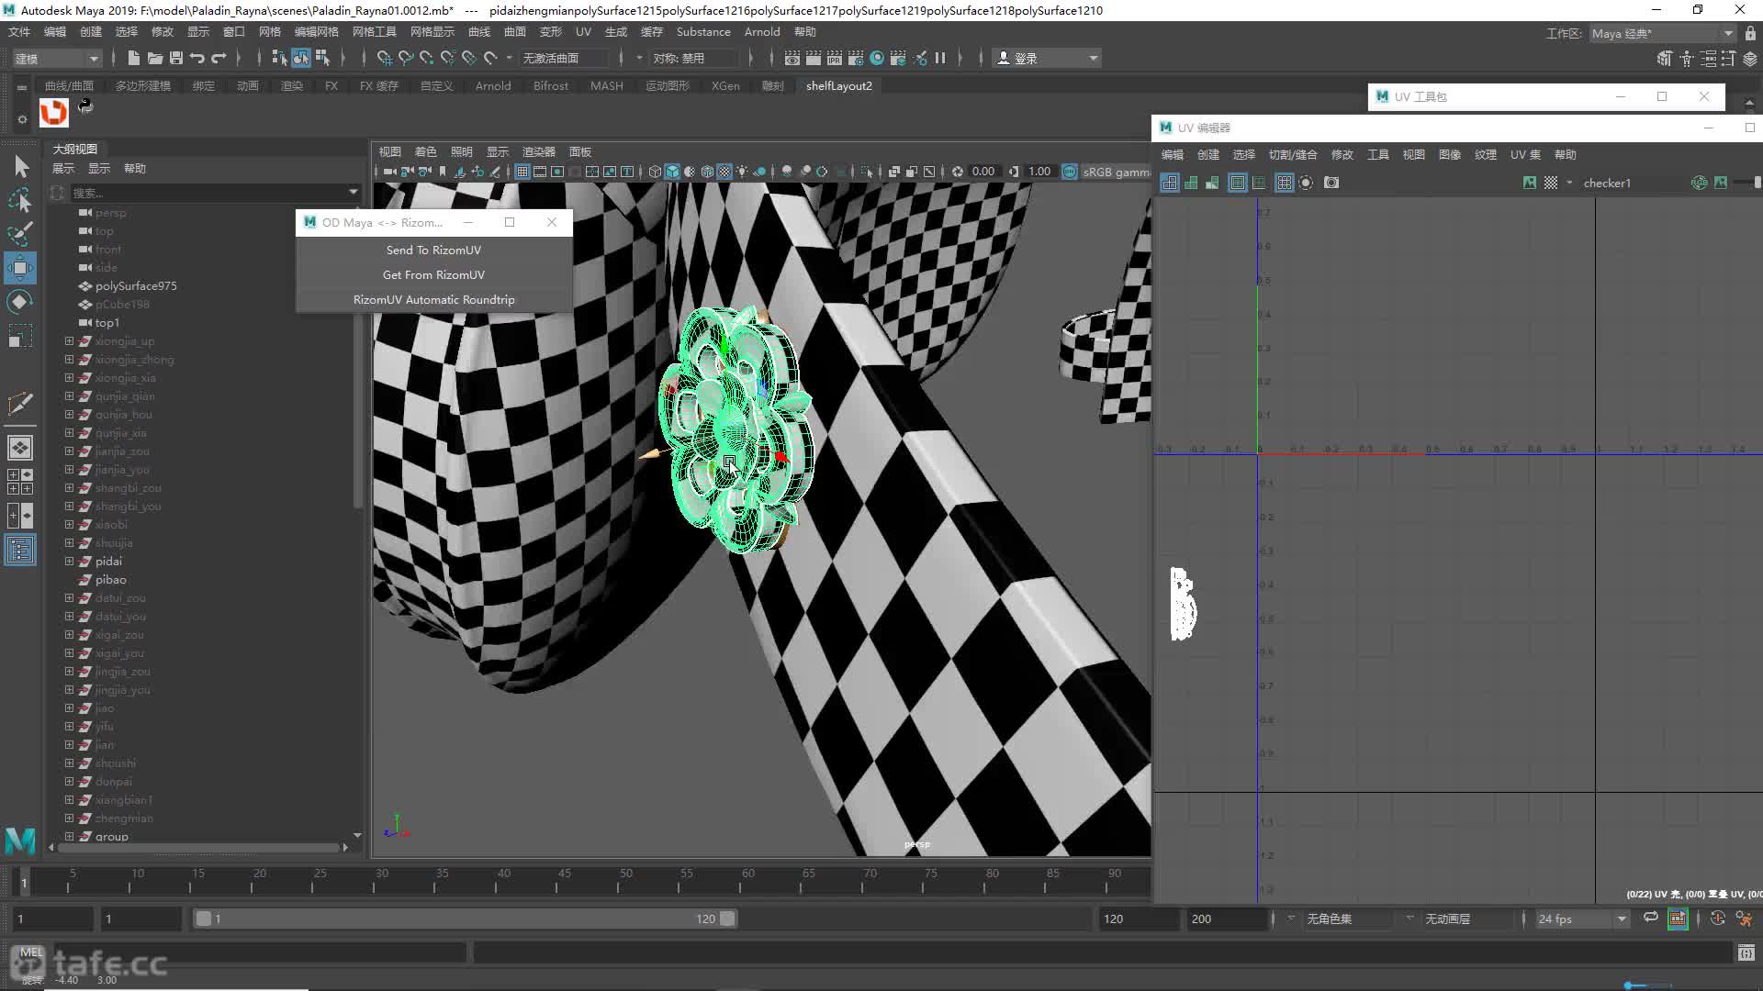This screenshot has height=991, width=1763.
Task: Click the time range slider bar
Action: point(466,919)
